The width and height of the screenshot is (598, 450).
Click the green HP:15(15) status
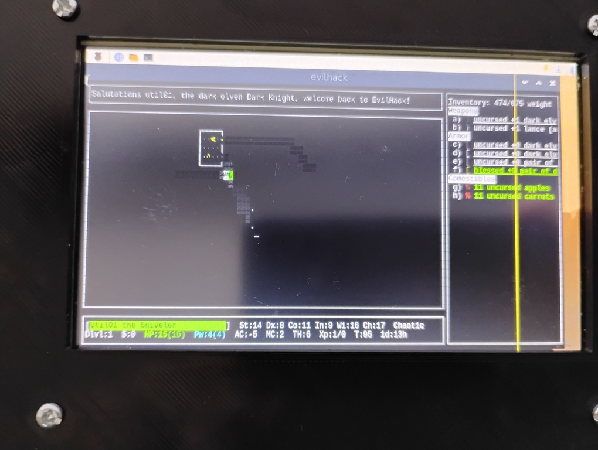pyautogui.click(x=164, y=334)
